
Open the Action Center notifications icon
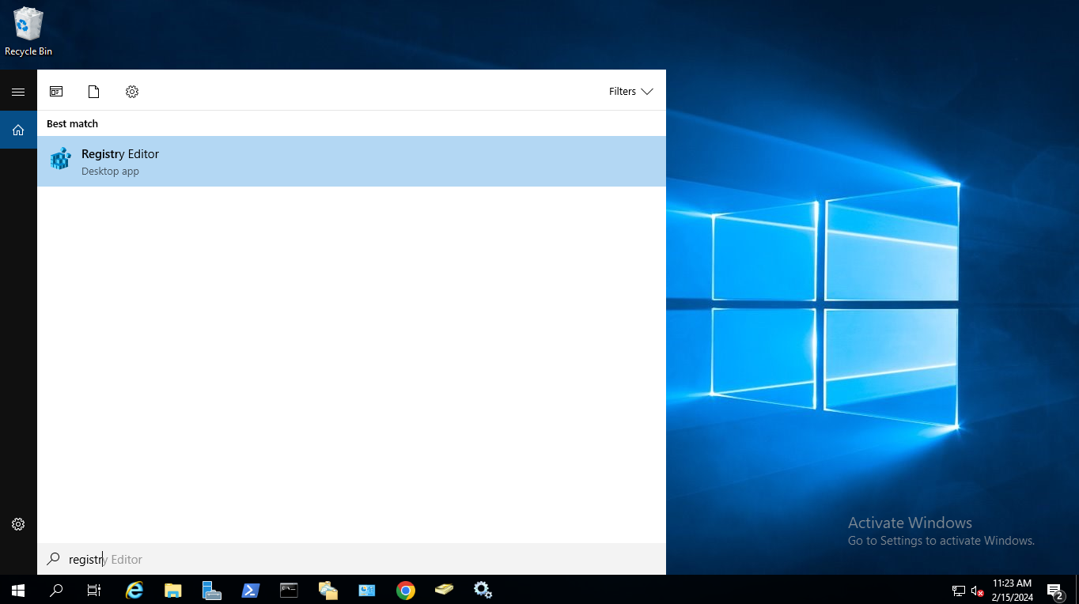click(1054, 591)
